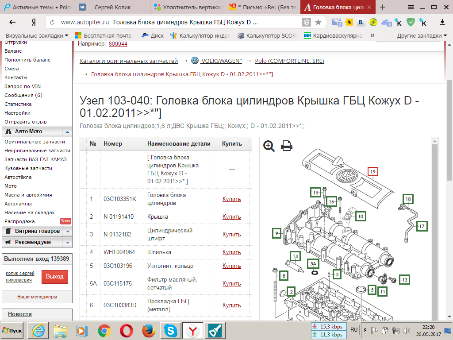This screenshot has width=453, height=340.
Task: Show more bookmarks with the » chevron
Action: point(372,35)
